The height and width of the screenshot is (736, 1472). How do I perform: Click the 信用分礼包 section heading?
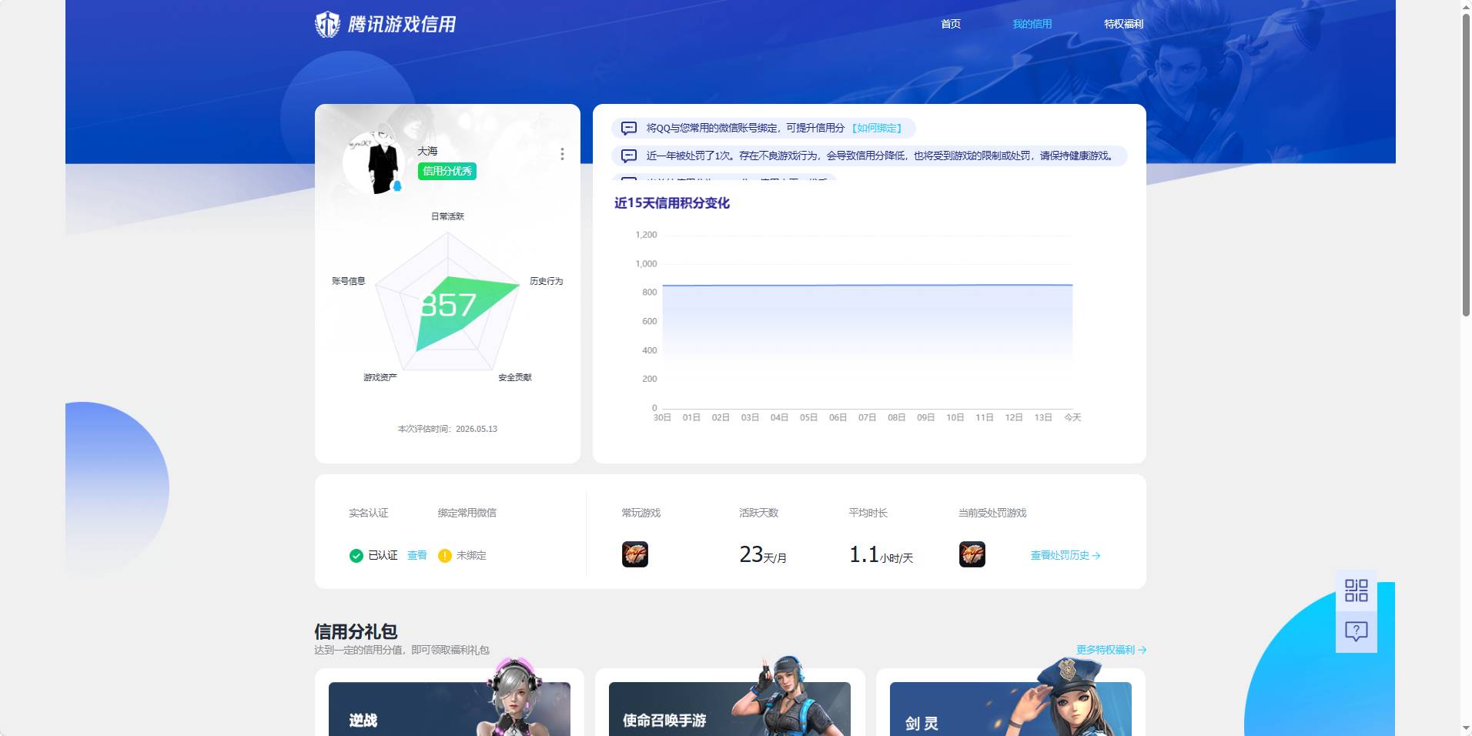pyautogui.click(x=356, y=632)
